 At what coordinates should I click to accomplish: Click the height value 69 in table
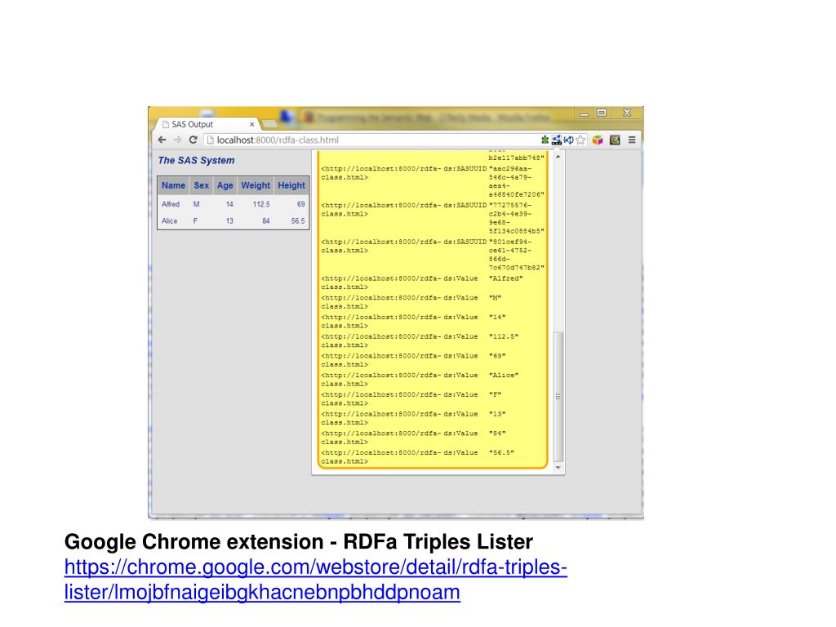[x=300, y=204]
